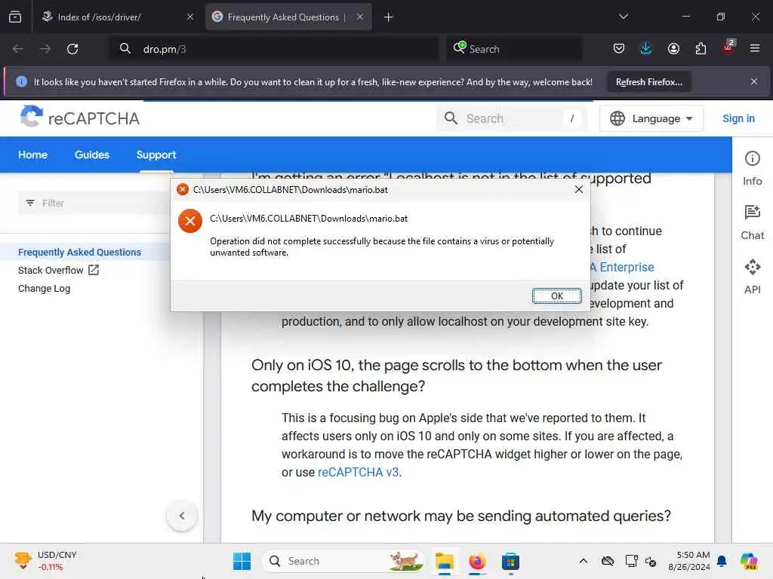Click the Filter input in sidebar
773x579 pixels.
click(x=96, y=203)
